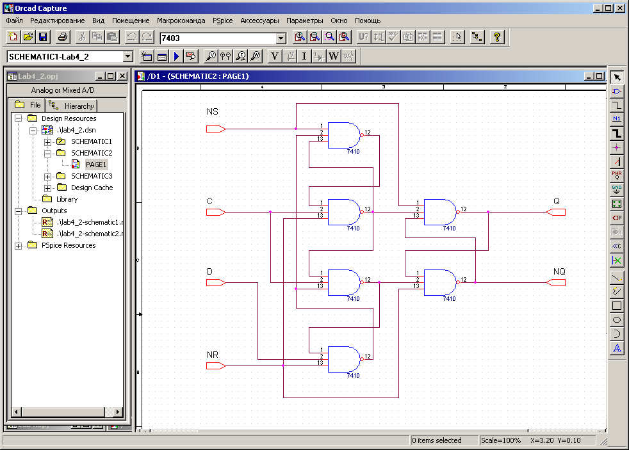Open the Помещение menu
This screenshot has height=450, width=629.
131,20
